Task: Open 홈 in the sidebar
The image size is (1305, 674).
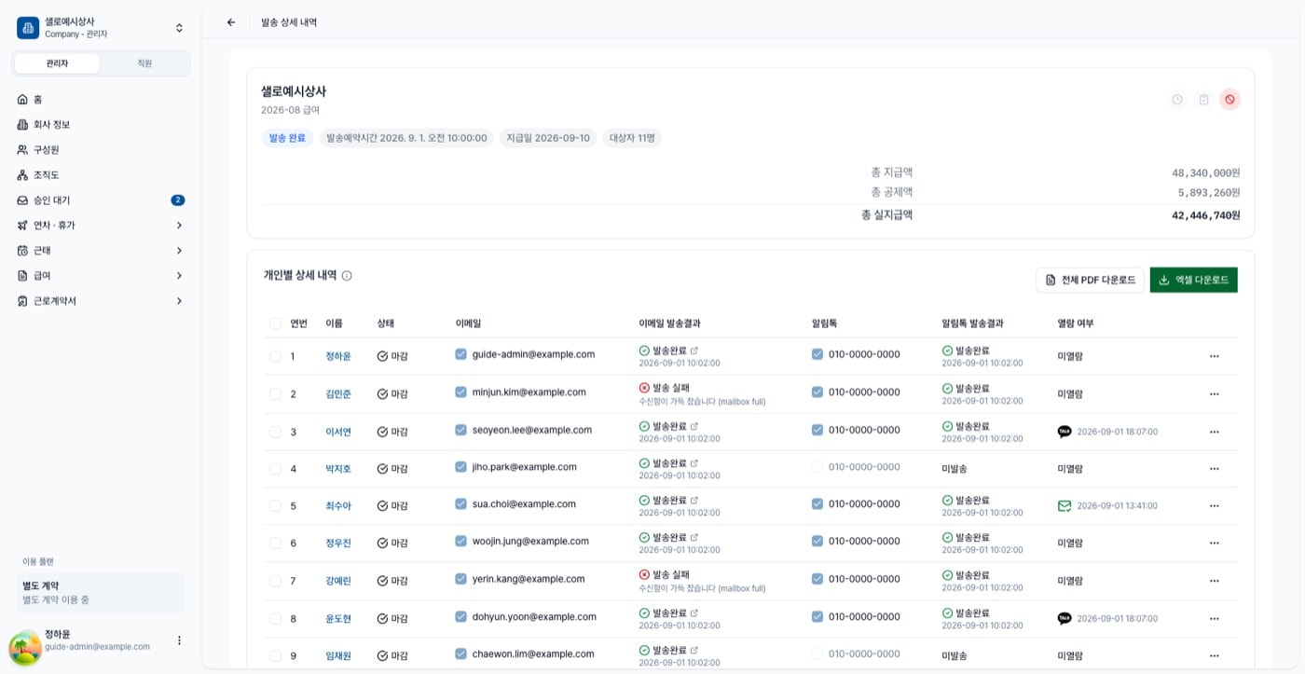Action: click(101, 99)
